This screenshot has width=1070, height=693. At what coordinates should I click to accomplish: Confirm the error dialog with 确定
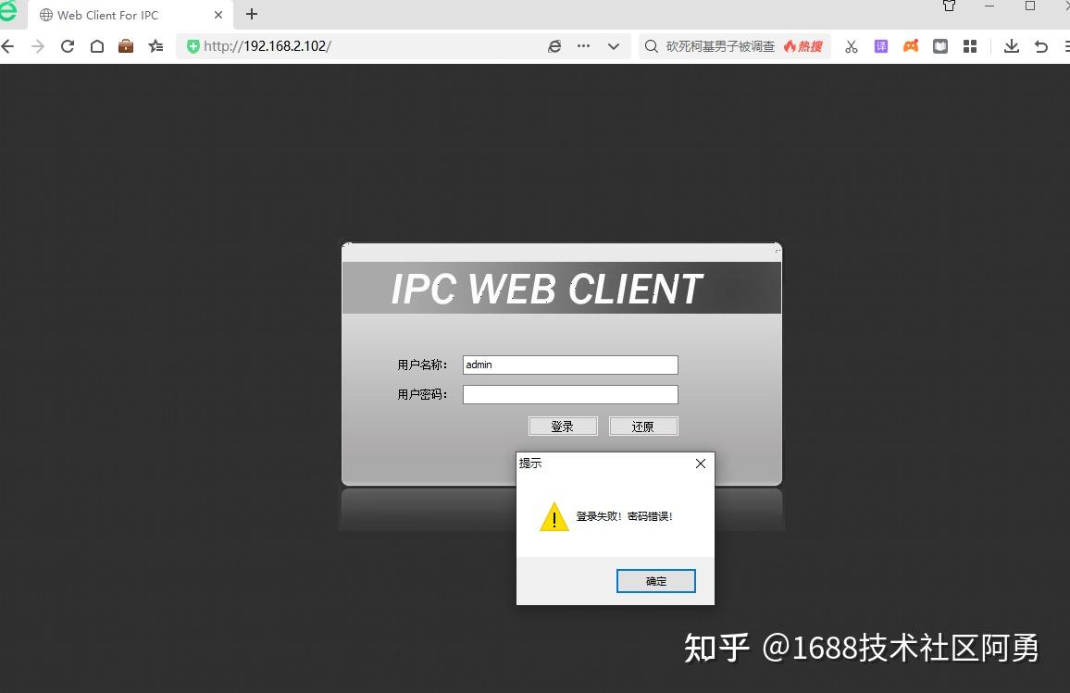click(x=655, y=580)
